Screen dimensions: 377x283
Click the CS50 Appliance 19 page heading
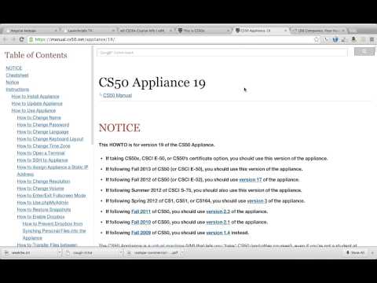(152, 83)
